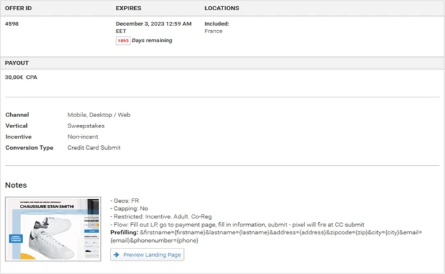Click the Prefilling parameter string

click(266, 236)
